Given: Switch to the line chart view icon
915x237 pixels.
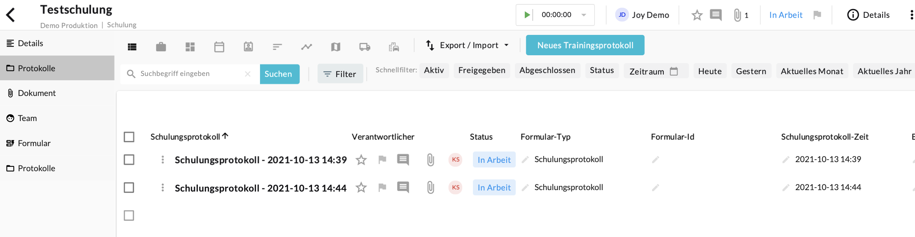Looking at the screenshot, I should (x=306, y=47).
